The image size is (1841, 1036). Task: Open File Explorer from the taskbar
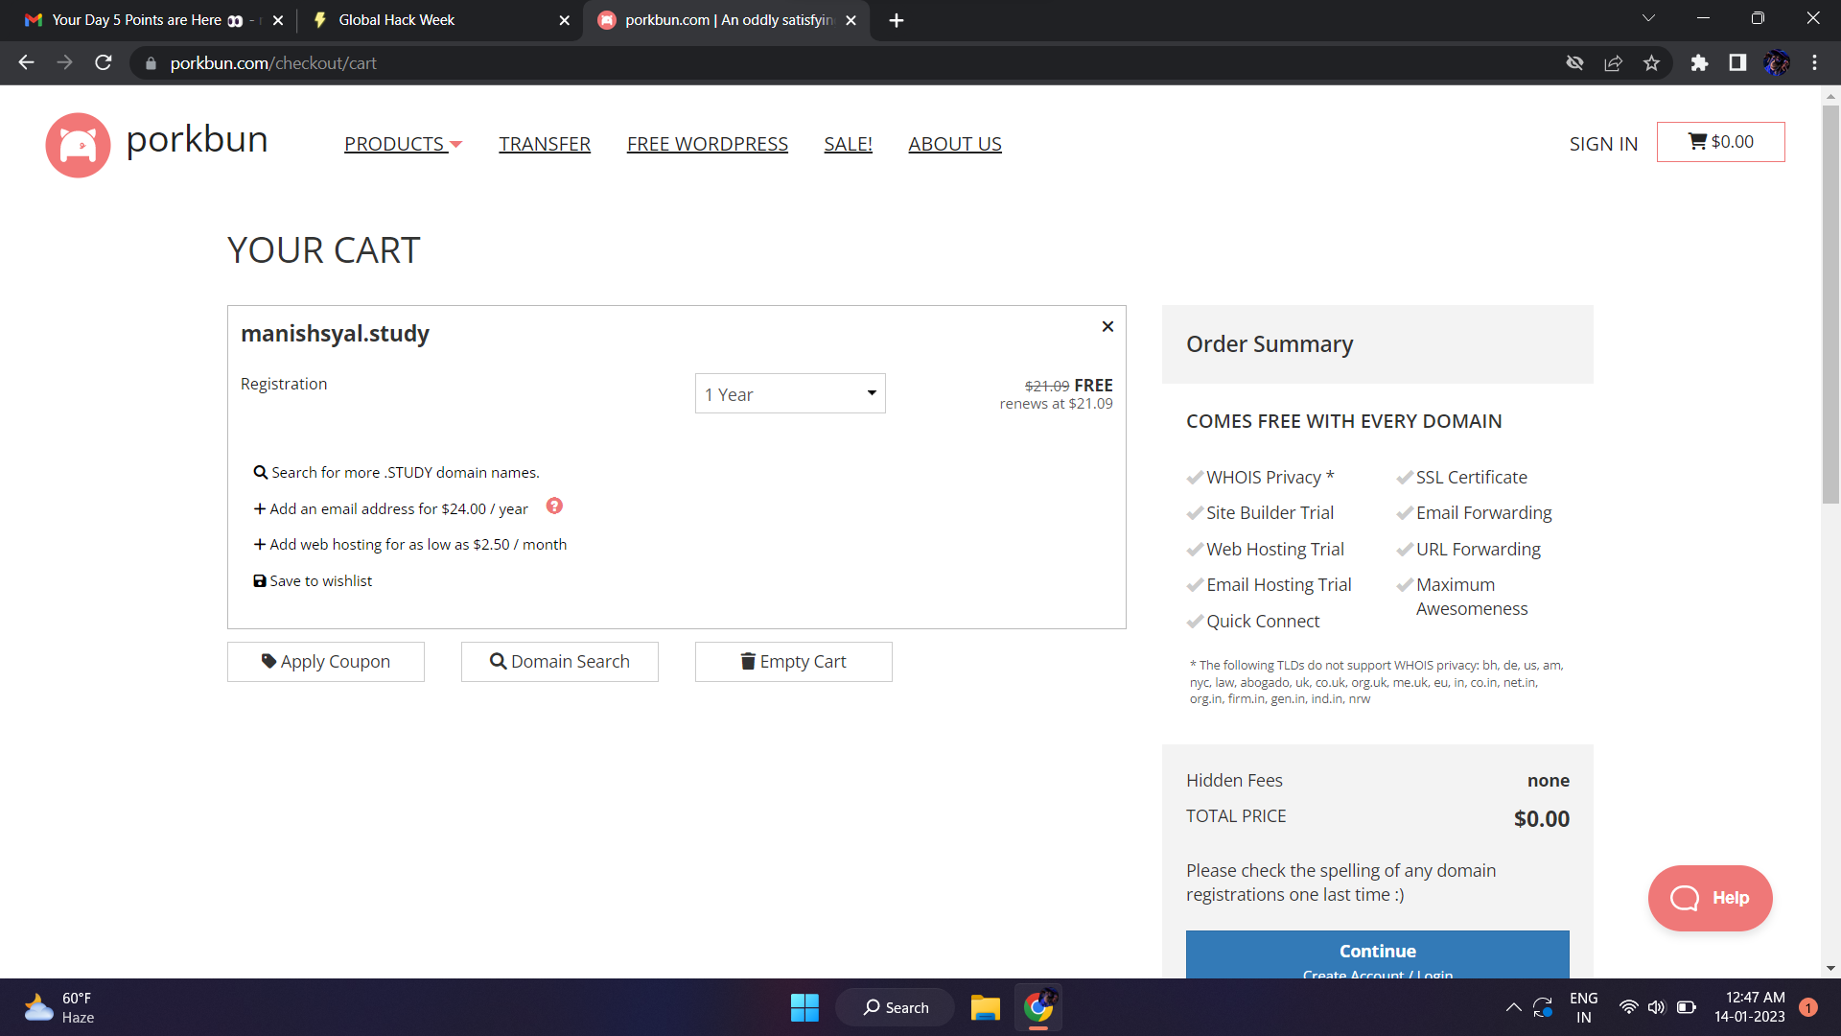[x=985, y=1007]
